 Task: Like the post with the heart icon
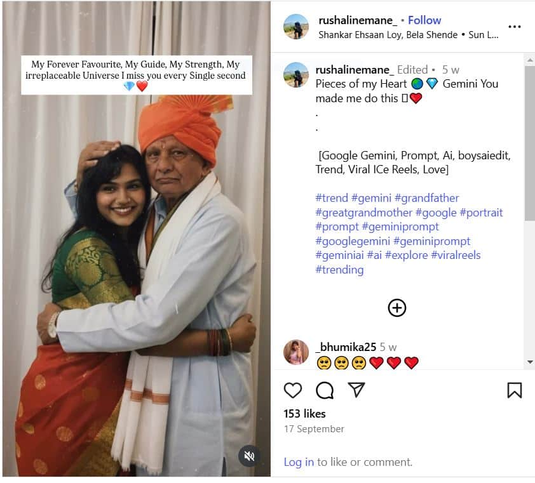(293, 390)
